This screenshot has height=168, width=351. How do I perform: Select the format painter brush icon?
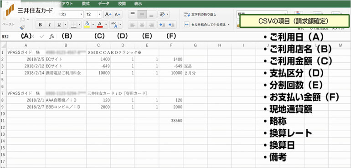22,27
